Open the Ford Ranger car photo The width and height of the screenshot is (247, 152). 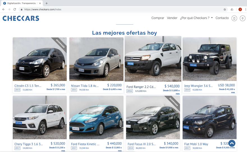[153, 59]
